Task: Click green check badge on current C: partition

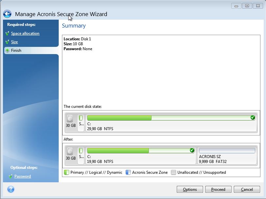Action: click(x=253, y=117)
